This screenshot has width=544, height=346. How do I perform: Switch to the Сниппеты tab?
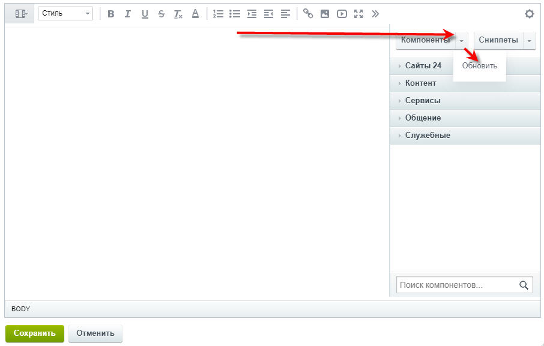coord(498,40)
